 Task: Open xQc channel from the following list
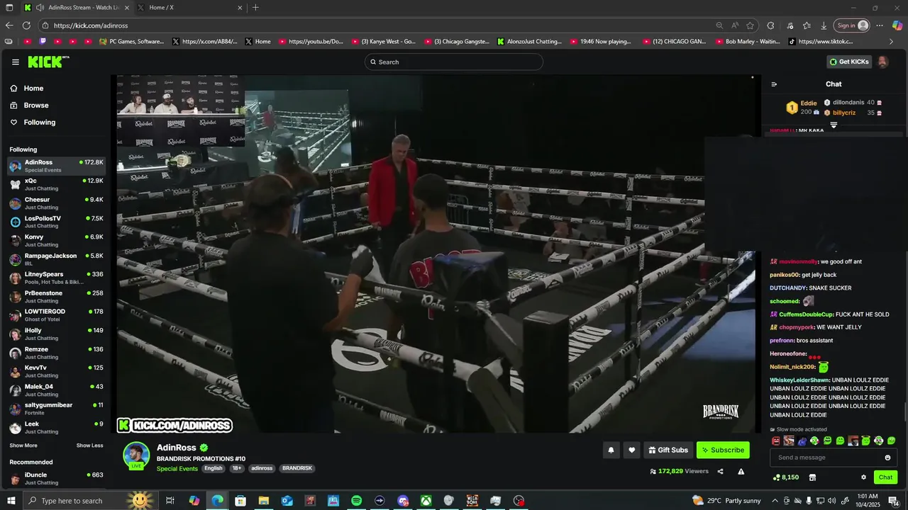pos(57,185)
